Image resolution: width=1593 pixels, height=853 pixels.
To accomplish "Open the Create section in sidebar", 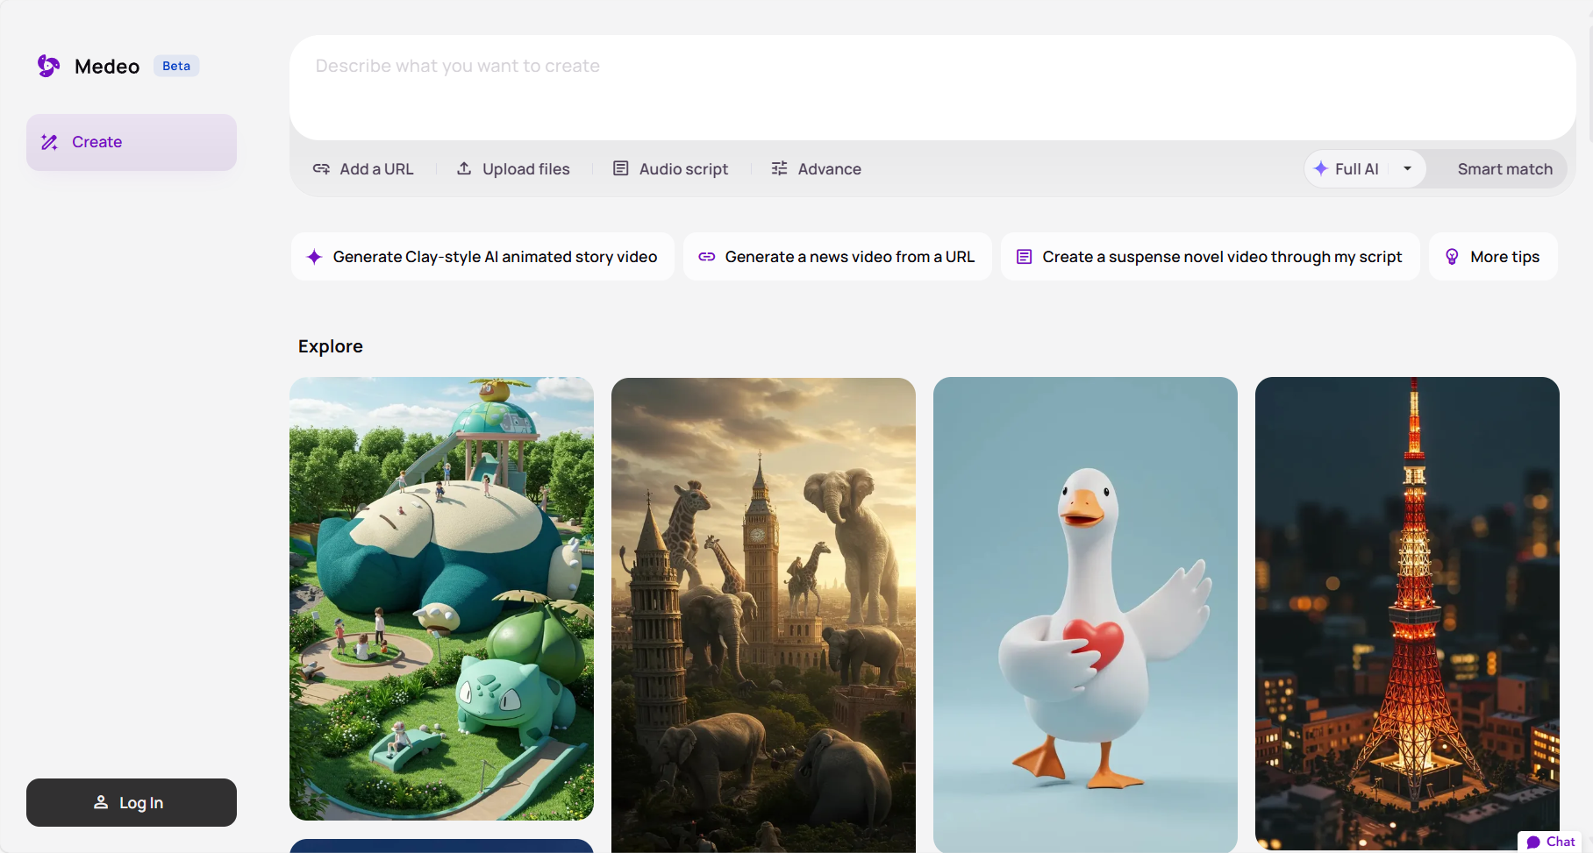I will (132, 142).
